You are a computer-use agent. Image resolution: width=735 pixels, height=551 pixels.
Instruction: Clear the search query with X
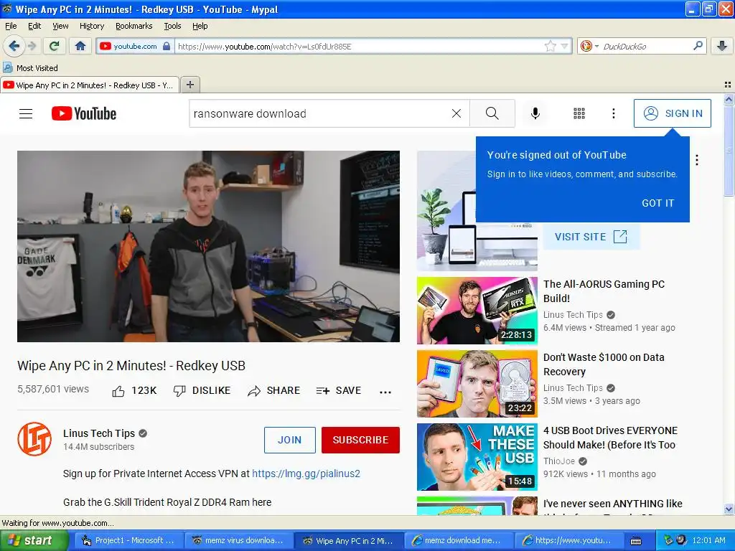click(x=456, y=113)
